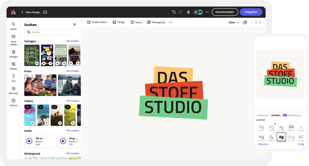The height and width of the screenshot is (166, 309).
Task: Switch to the Schriftart tab
Action: 276,115
